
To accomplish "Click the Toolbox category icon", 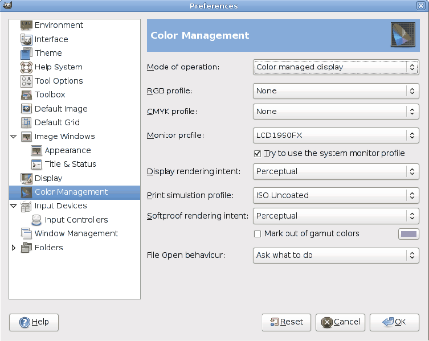I will [x=26, y=95].
